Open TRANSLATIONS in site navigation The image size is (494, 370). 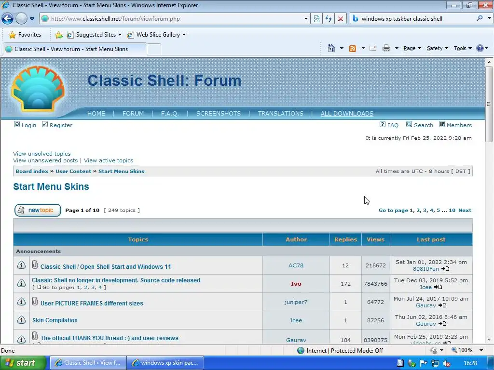point(280,114)
